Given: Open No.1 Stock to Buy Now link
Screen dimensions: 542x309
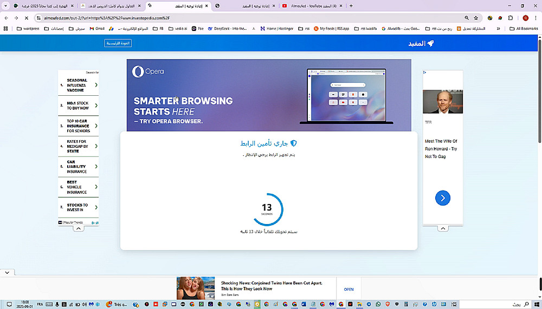Looking at the screenshot, I should (x=78, y=106).
